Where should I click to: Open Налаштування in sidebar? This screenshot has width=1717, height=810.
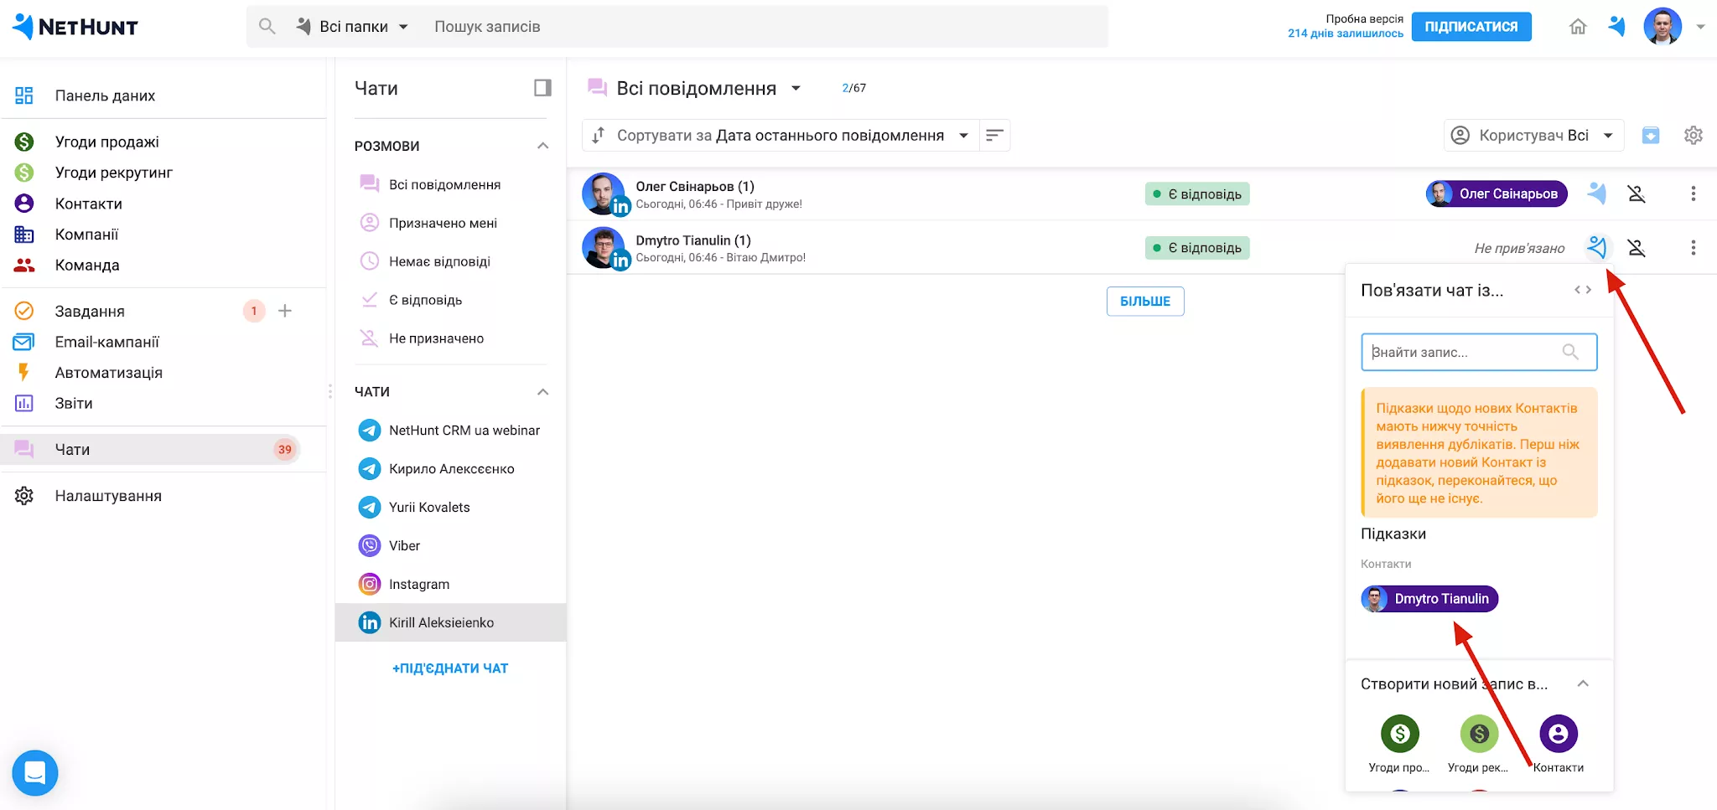(x=108, y=496)
